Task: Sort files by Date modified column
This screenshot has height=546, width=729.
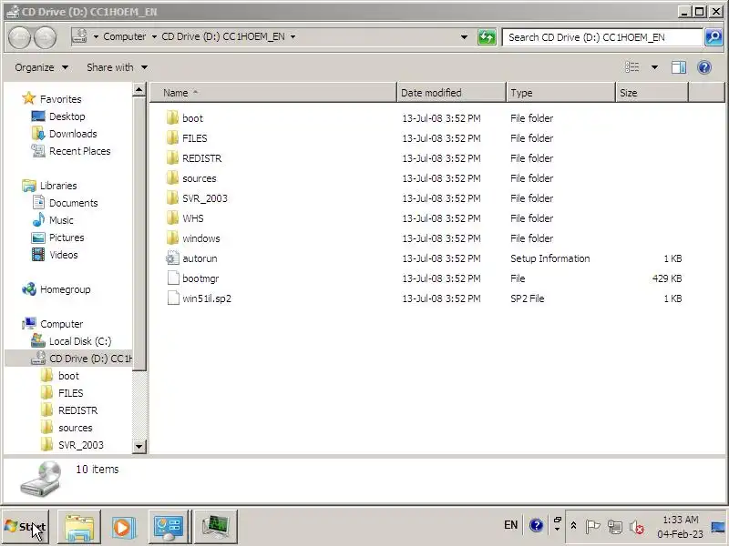Action: tap(451, 93)
